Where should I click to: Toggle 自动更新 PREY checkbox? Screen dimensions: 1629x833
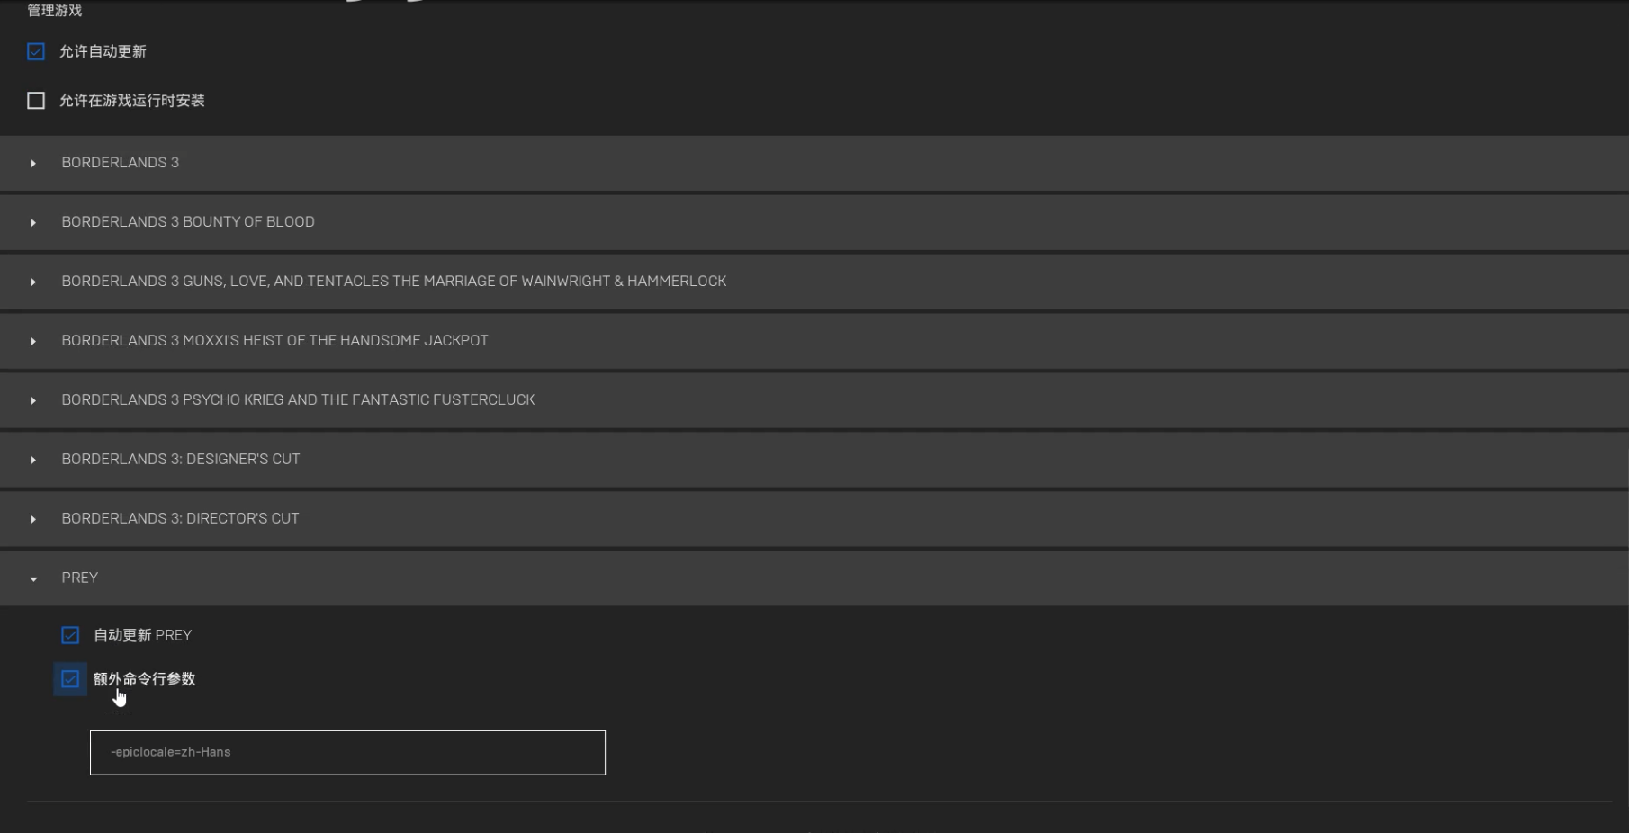pos(70,635)
